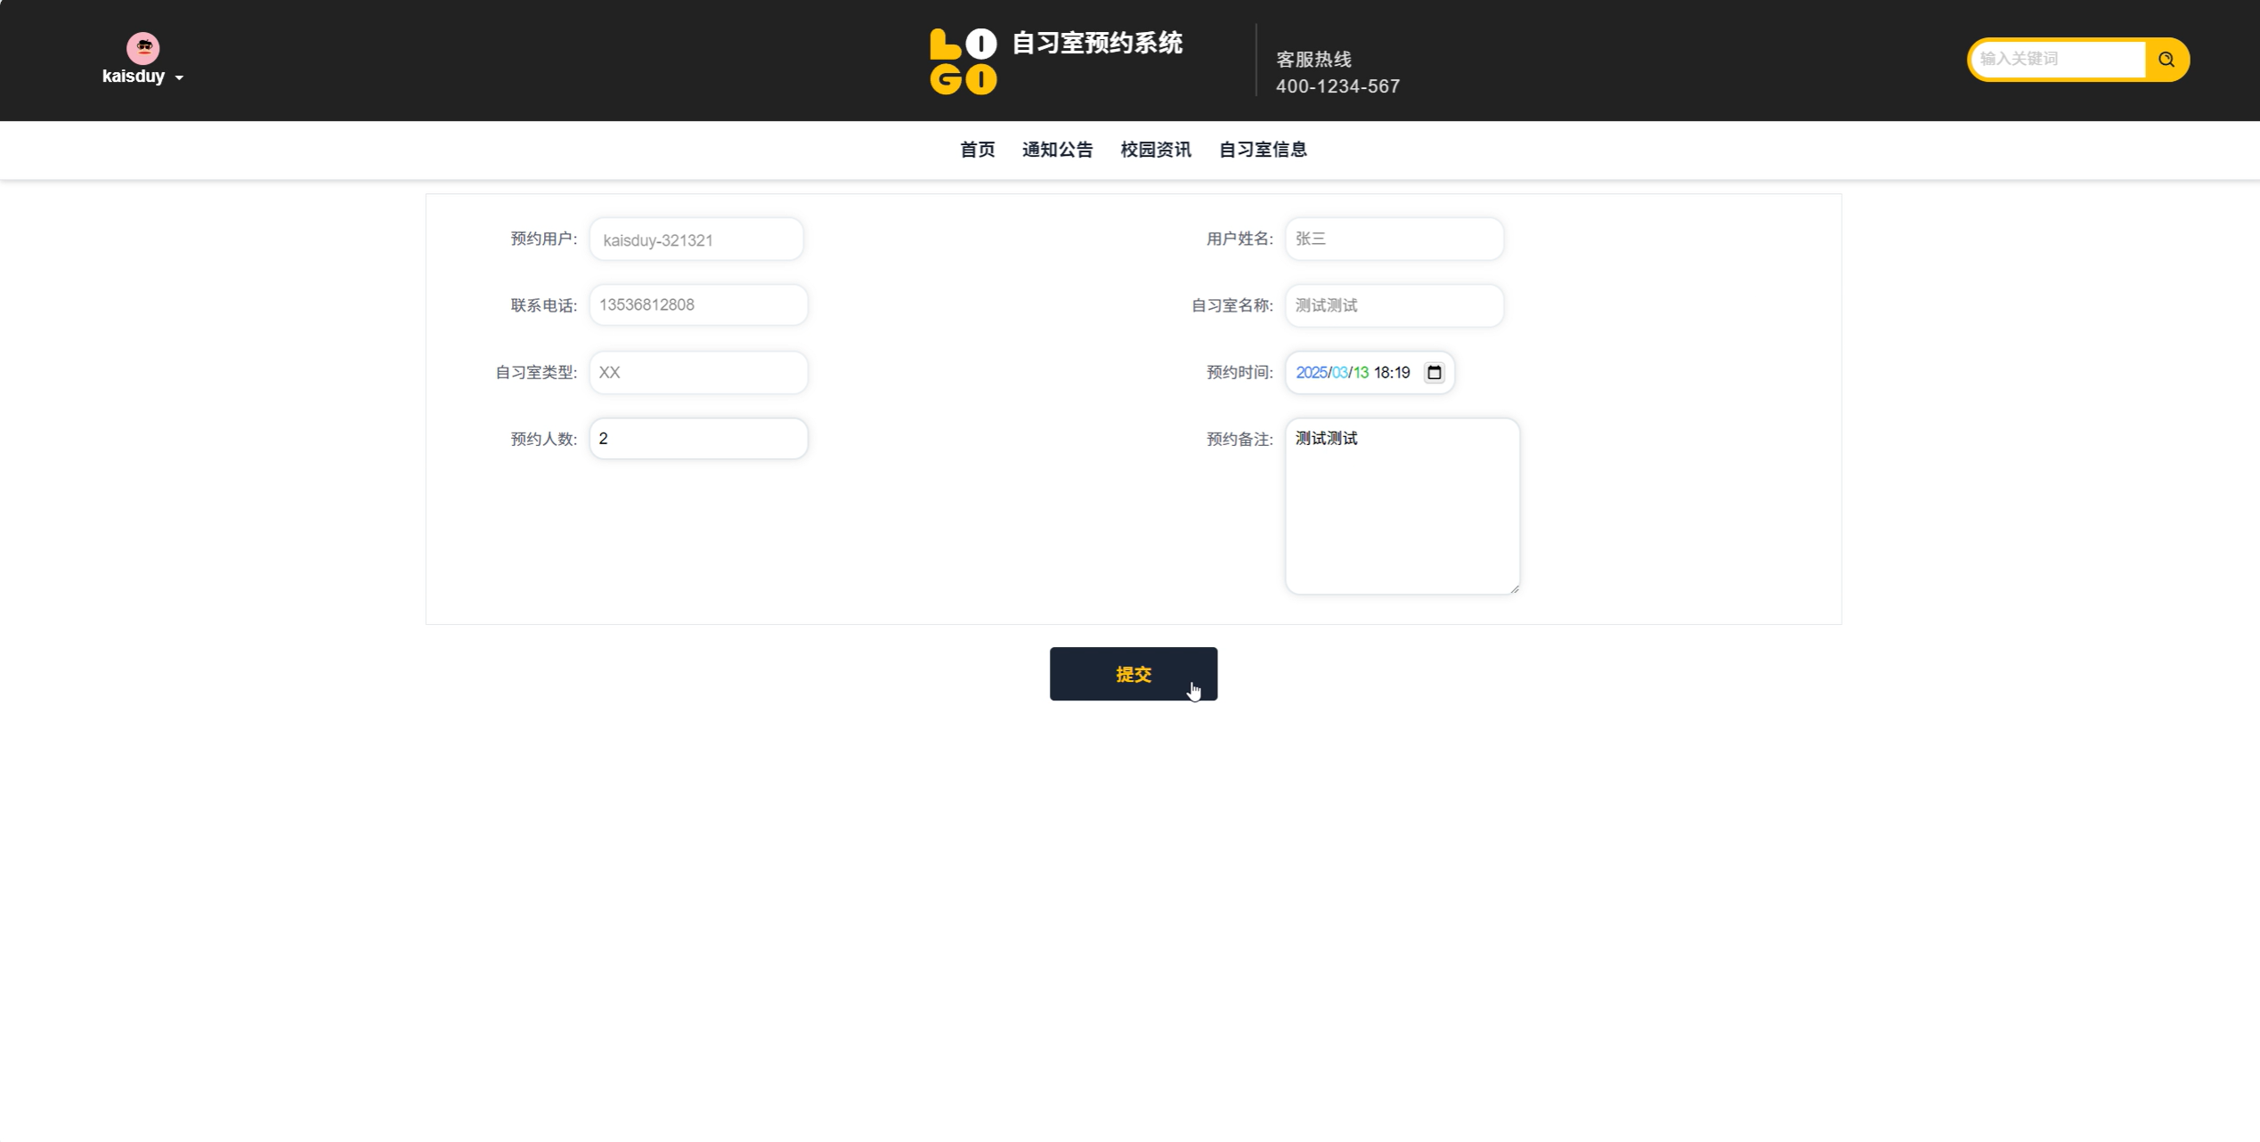Open the calendar picker icon
This screenshot has width=2260, height=1142.
coord(1434,372)
